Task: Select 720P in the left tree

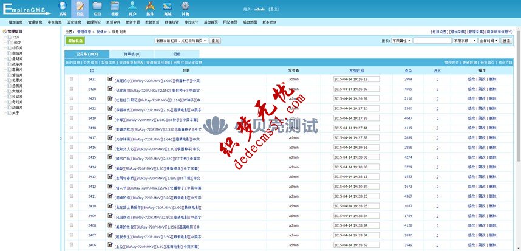Action: [16, 37]
